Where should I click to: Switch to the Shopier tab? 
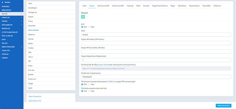pyautogui.click(x=92, y=6)
